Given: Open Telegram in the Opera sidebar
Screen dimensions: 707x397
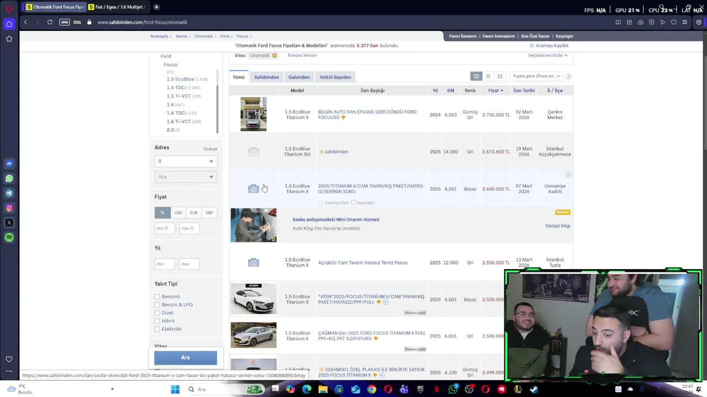Looking at the screenshot, I should tap(9, 193).
